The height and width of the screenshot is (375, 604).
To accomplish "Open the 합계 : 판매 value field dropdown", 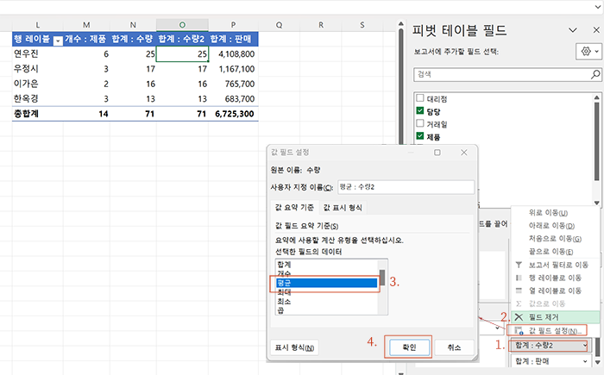I will 584,361.
